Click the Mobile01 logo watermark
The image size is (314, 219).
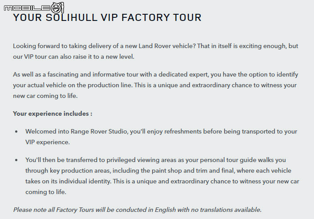34,8
